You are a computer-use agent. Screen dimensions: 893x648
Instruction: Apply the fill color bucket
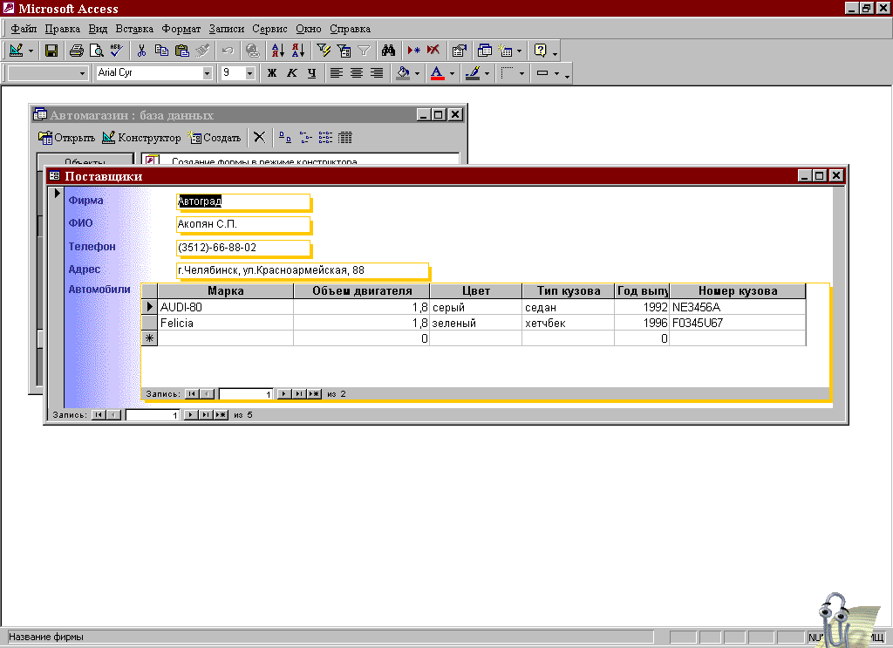point(403,73)
